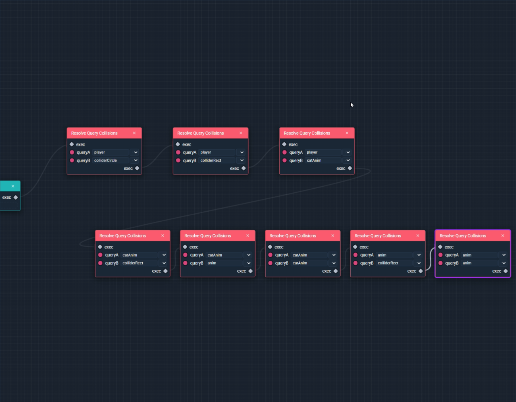The height and width of the screenshot is (402, 516).
Task: Click queryA pin of catAnim/colliderRect node
Action: [100, 255]
